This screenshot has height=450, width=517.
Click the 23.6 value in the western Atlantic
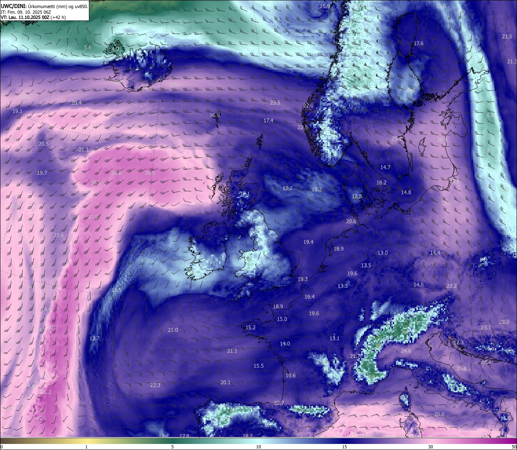click(59, 235)
